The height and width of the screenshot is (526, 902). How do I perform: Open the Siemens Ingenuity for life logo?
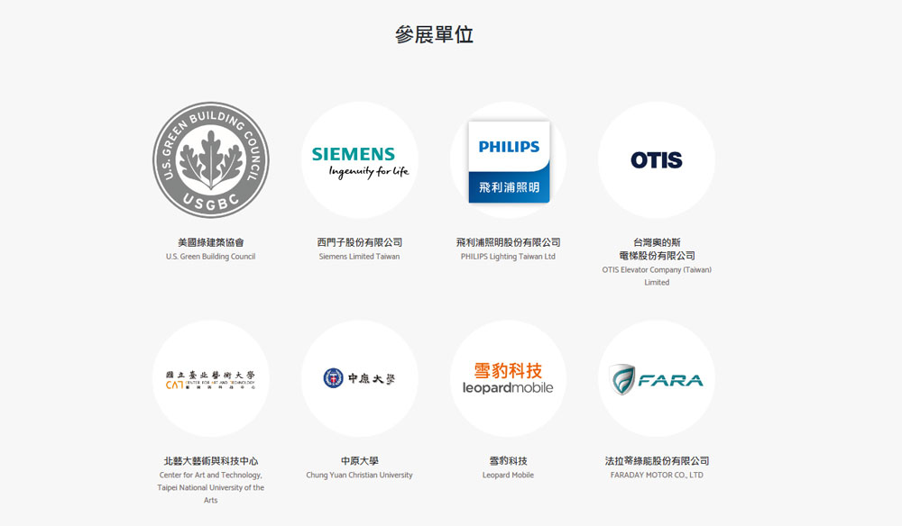tap(360, 159)
